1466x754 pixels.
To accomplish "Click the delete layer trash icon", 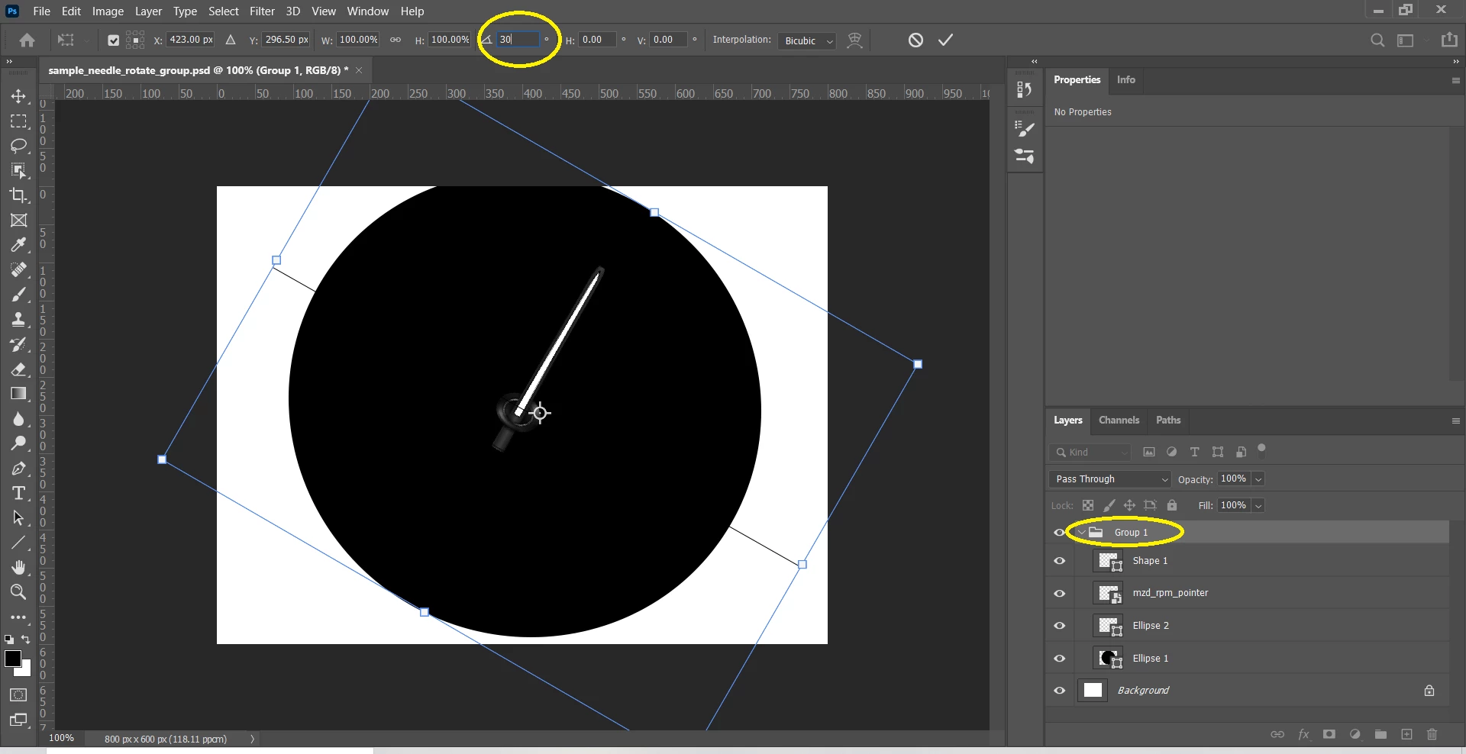I will (1432, 734).
